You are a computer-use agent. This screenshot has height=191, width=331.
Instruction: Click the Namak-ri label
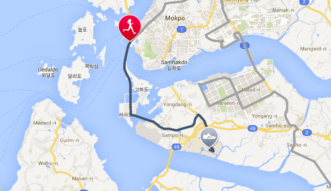click(x=284, y=10)
